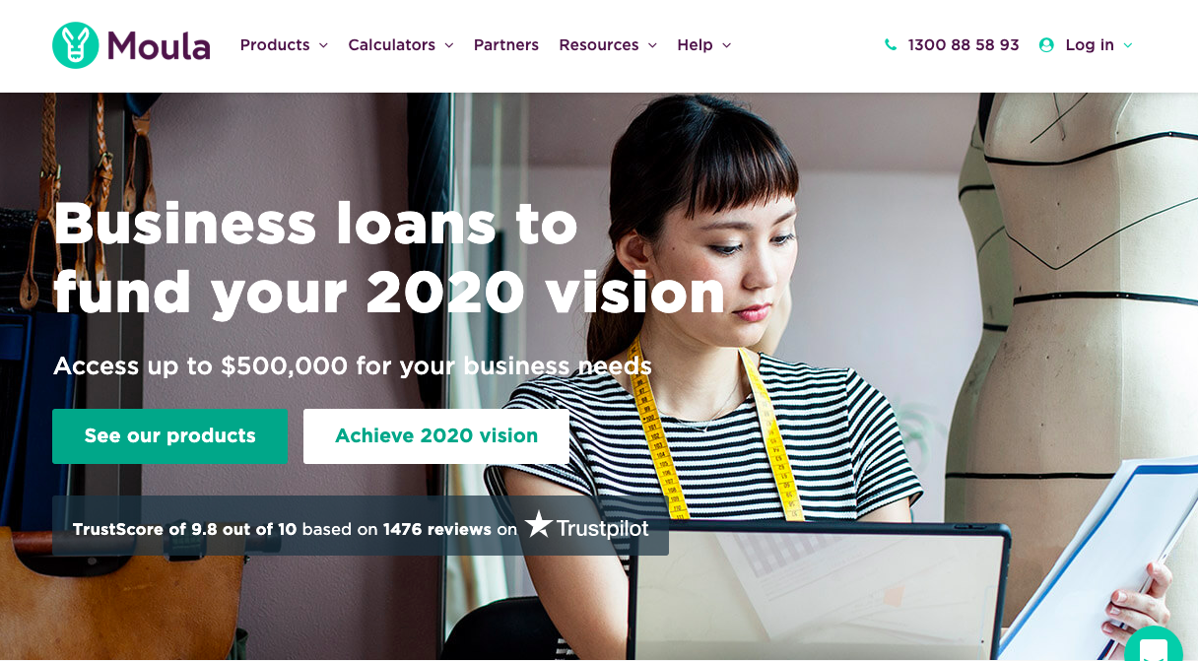1198x661 pixels.
Task: Click the Moula rabbit logo icon
Action: (x=76, y=45)
